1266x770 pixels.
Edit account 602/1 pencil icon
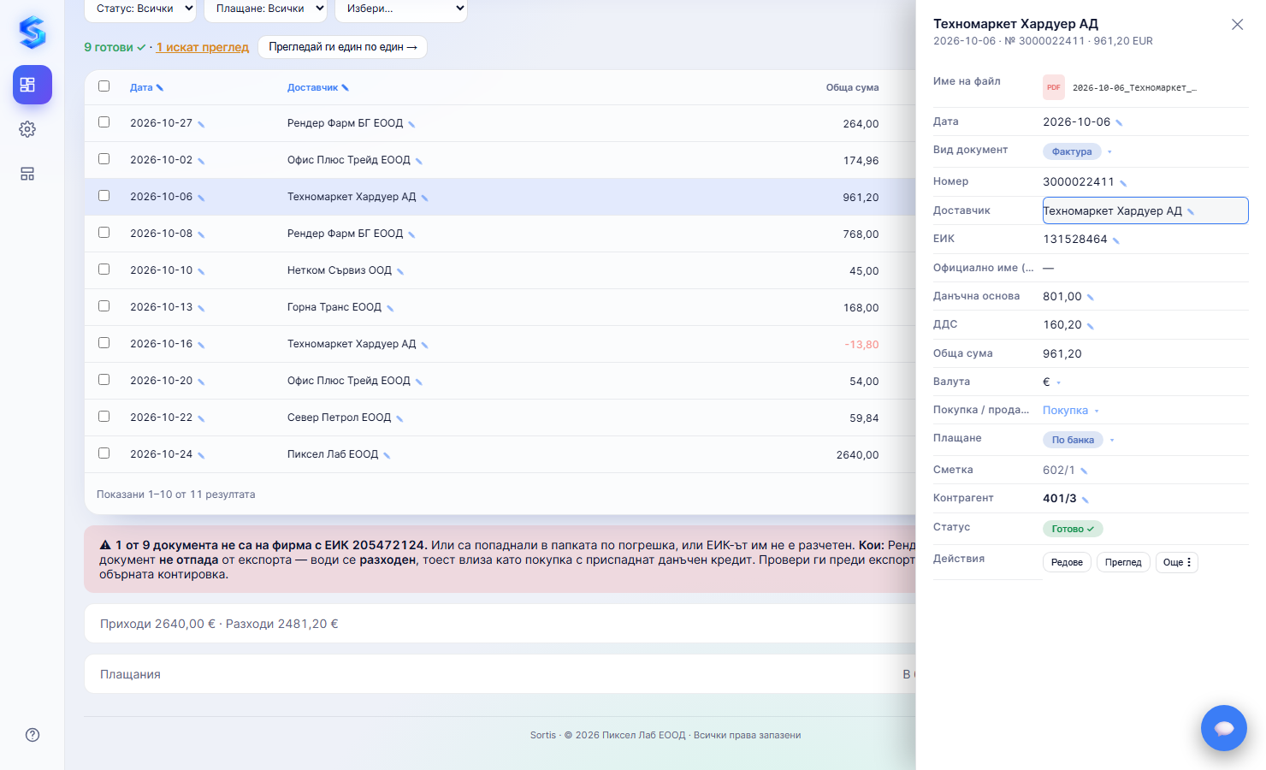coord(1084,471)
